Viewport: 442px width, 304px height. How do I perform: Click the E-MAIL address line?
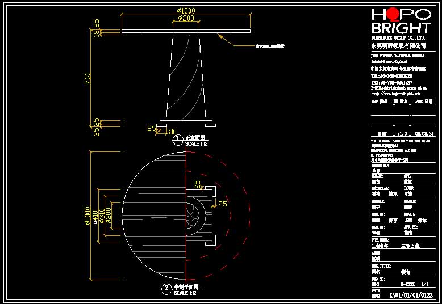[x=399, y=88]
